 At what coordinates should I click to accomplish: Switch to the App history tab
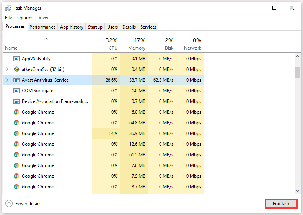[x=72, y=27]
